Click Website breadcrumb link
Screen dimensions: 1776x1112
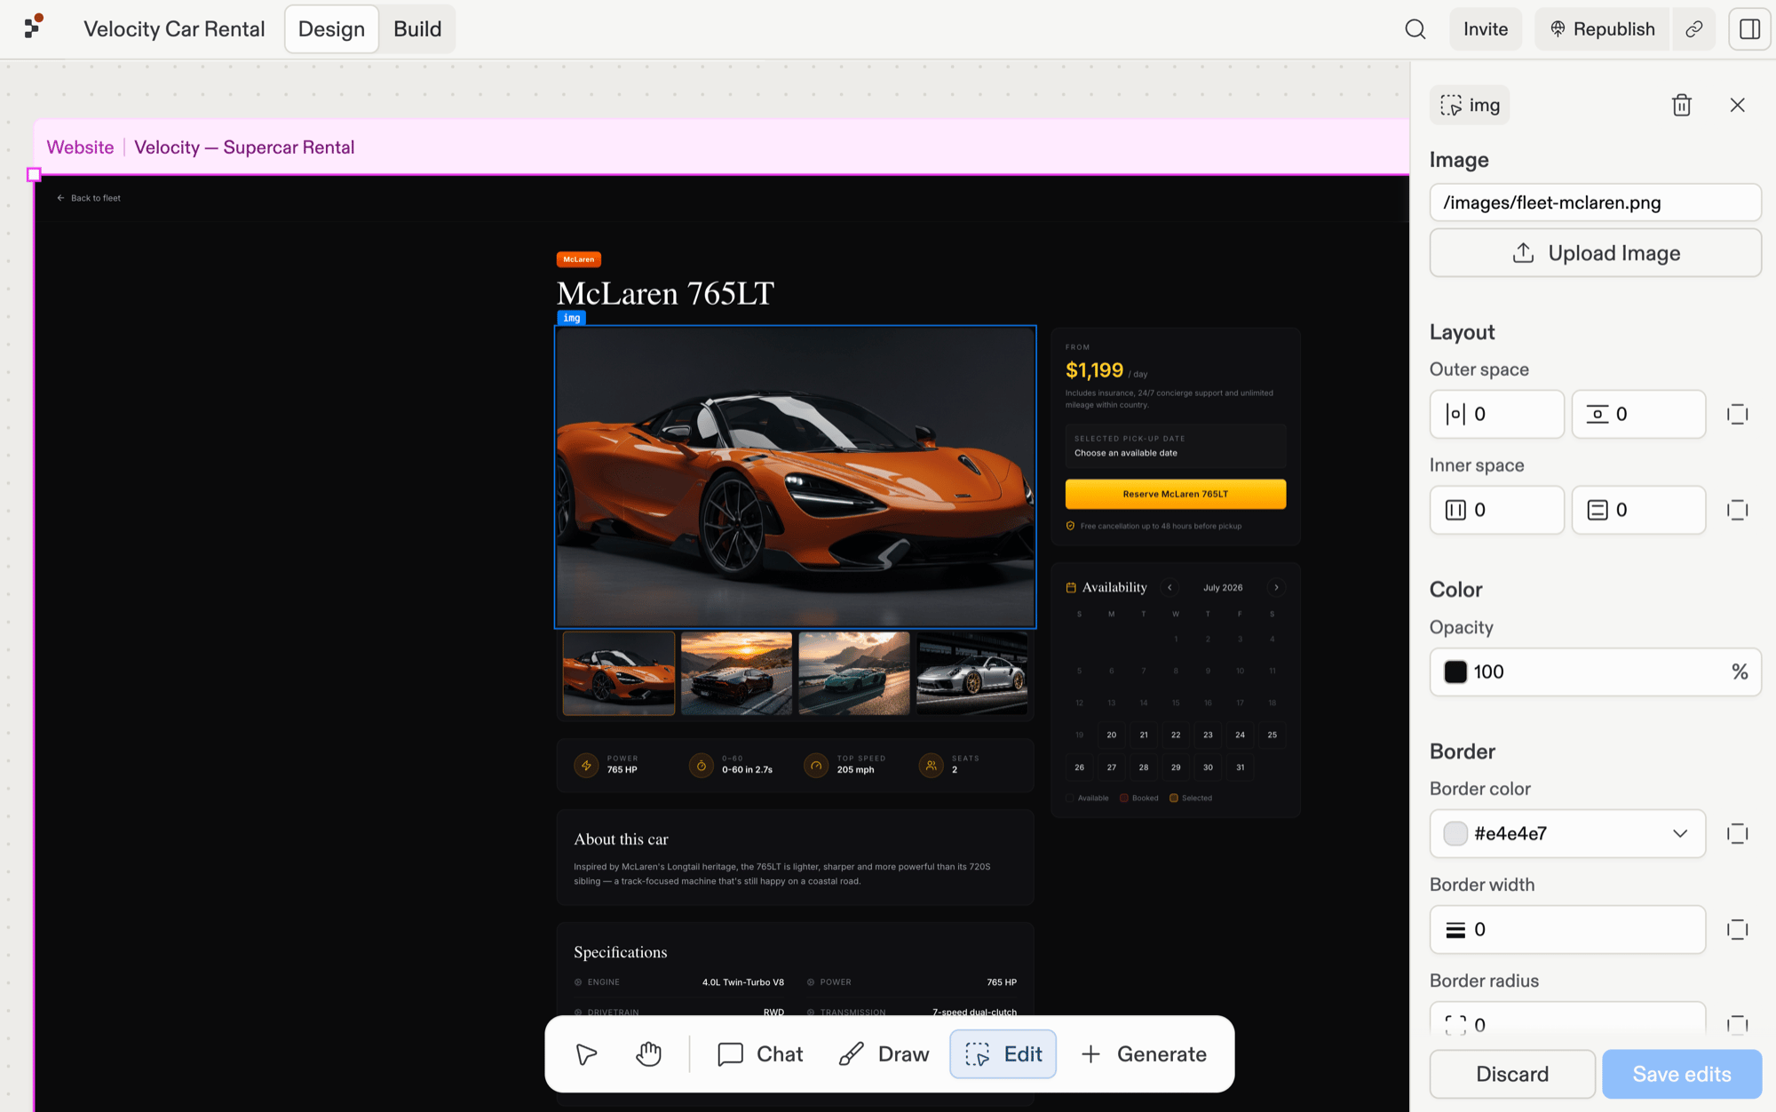(x=80, y=147)
